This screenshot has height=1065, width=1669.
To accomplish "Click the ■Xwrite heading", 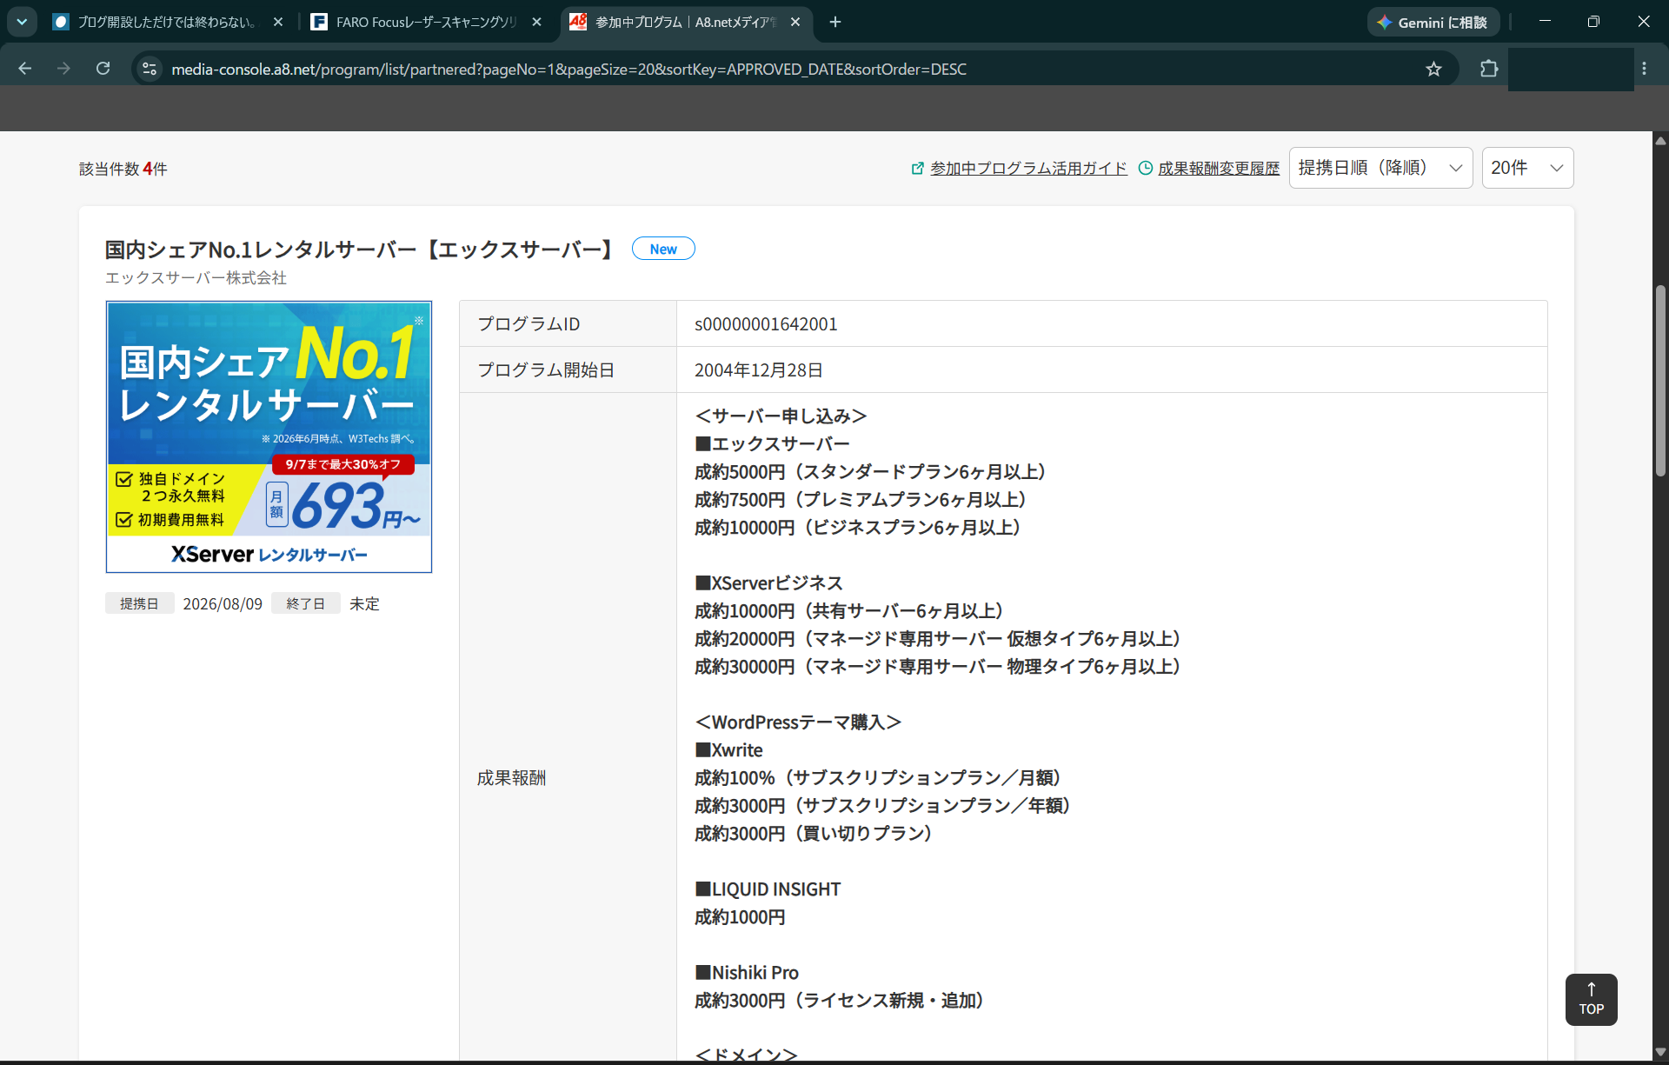I will tap(728, 750).
